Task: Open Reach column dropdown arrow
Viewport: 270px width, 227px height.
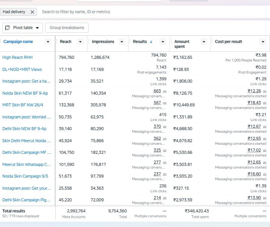Action: point(80,42)
